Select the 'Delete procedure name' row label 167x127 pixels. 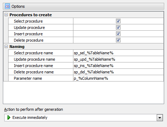tap(34, 72)
